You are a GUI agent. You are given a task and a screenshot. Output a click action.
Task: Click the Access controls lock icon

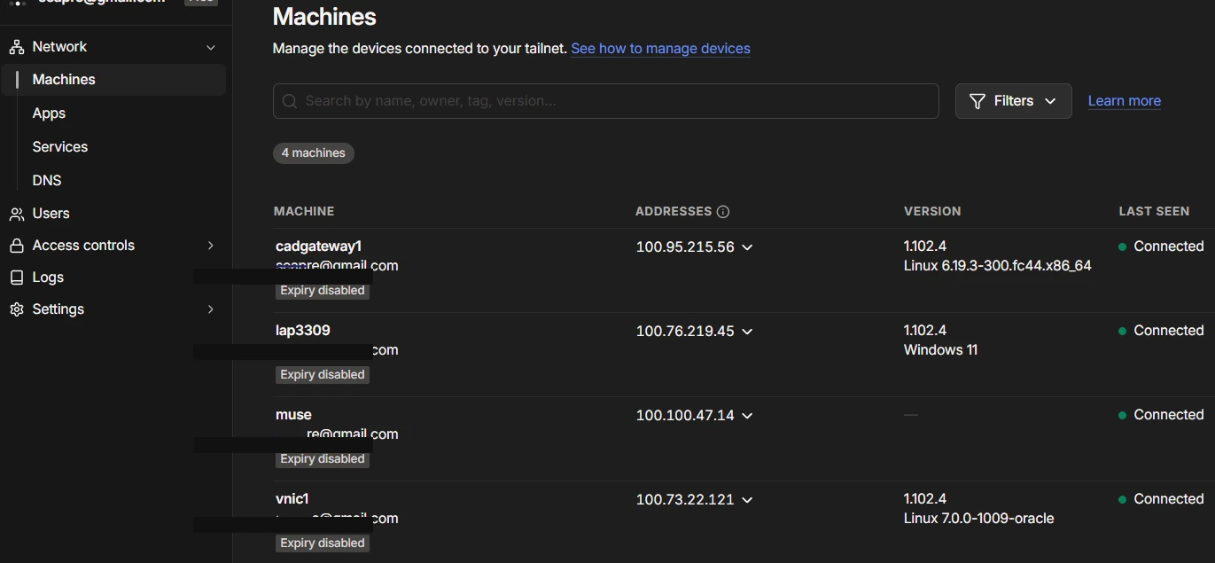point(16,246)
